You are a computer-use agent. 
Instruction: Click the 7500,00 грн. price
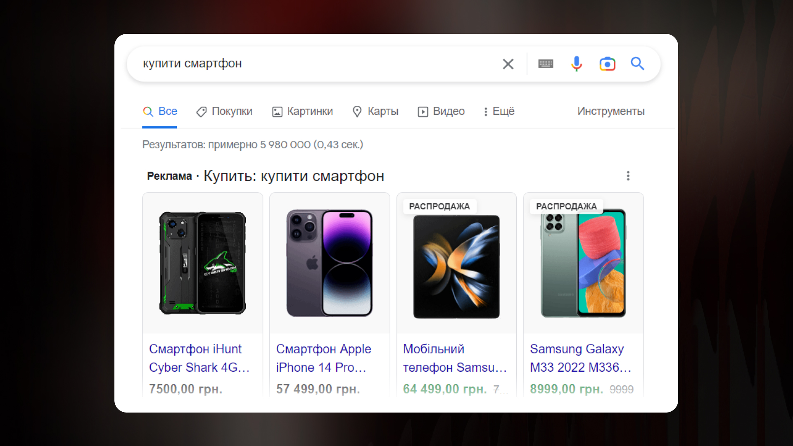point(186,389)
